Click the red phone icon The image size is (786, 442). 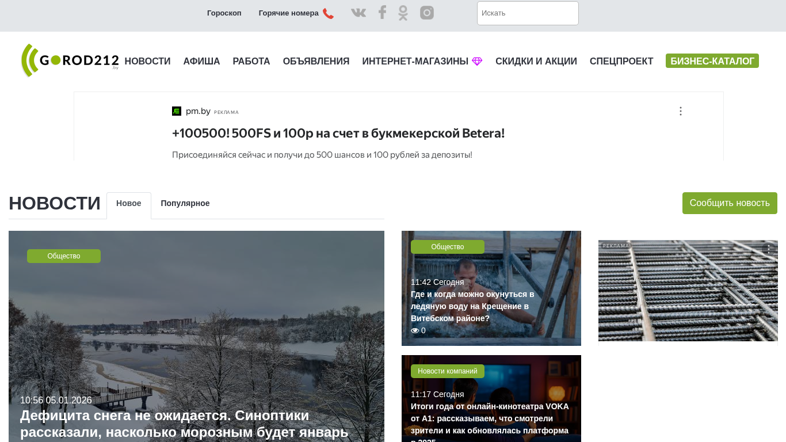point(328,13)
